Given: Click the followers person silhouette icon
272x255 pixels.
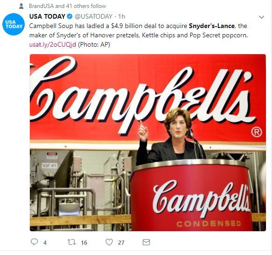Looking at the screenshot, I should point(21,6).
